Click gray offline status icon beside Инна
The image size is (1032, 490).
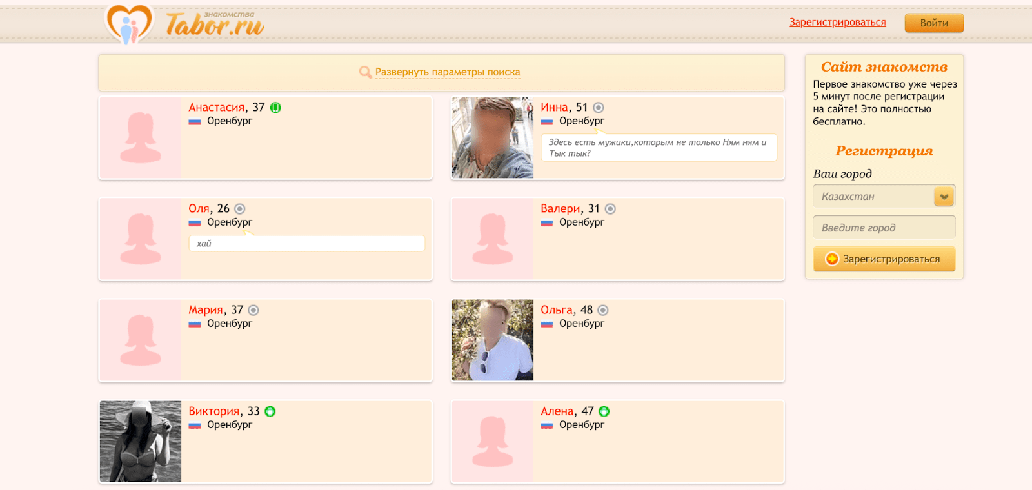pos(599,108)
